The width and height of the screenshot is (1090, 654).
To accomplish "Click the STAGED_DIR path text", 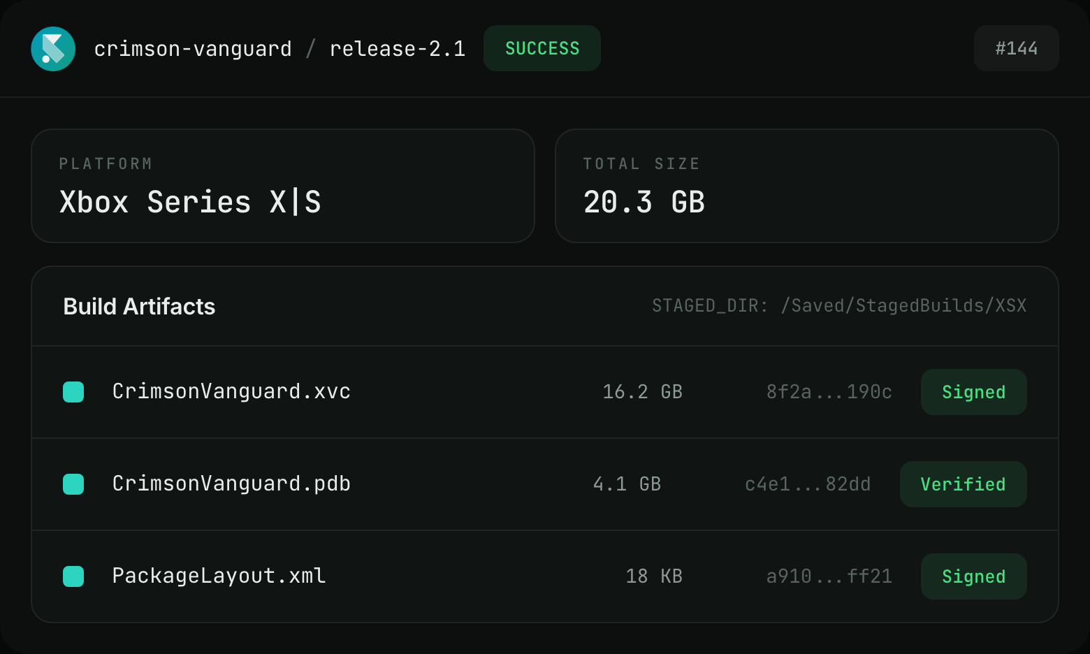I will coord(839,306).
